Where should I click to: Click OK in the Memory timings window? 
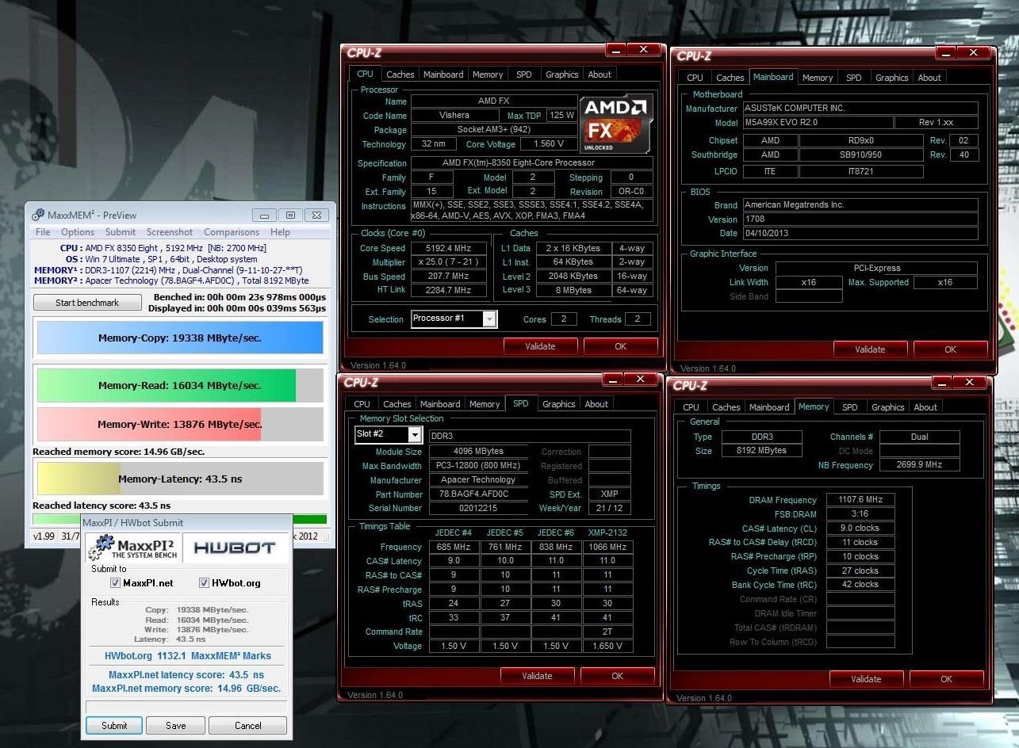(947, 679)
